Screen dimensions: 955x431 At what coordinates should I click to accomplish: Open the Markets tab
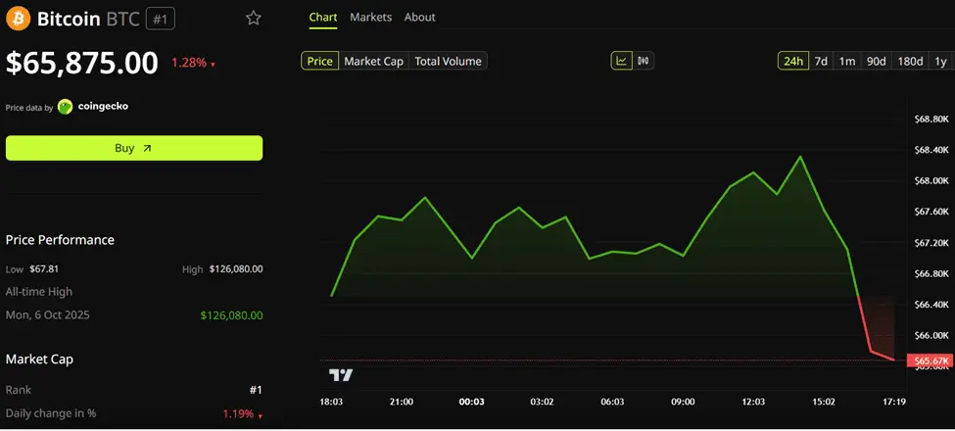tap(370, 18)
